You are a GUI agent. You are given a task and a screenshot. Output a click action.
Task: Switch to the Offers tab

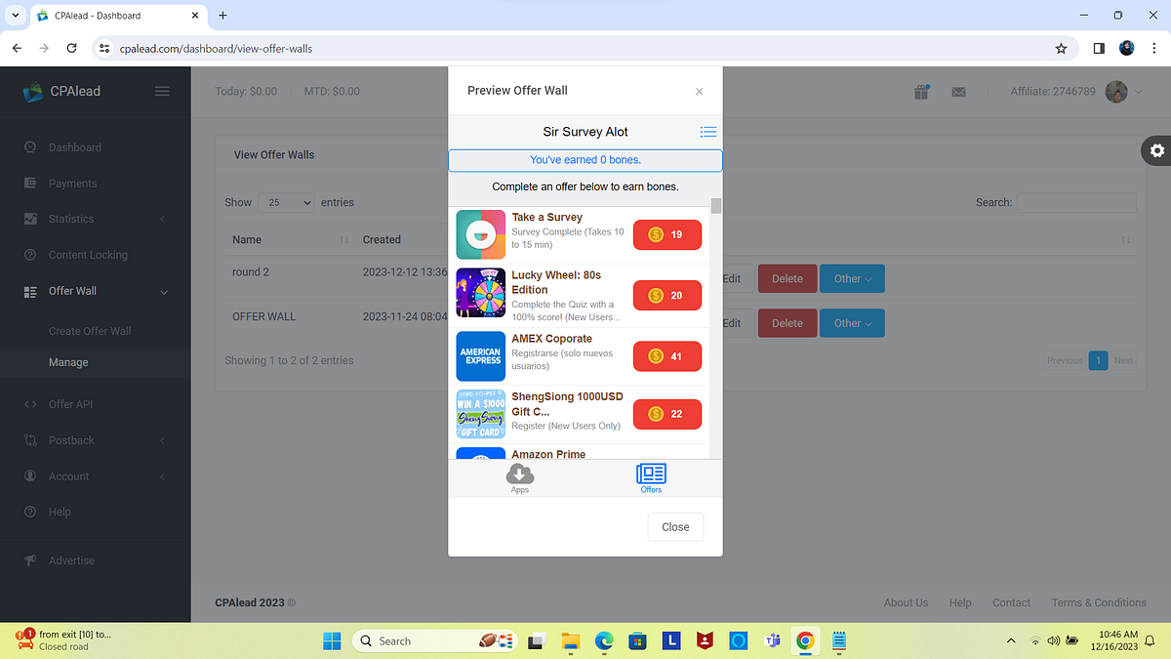(651, 477)
